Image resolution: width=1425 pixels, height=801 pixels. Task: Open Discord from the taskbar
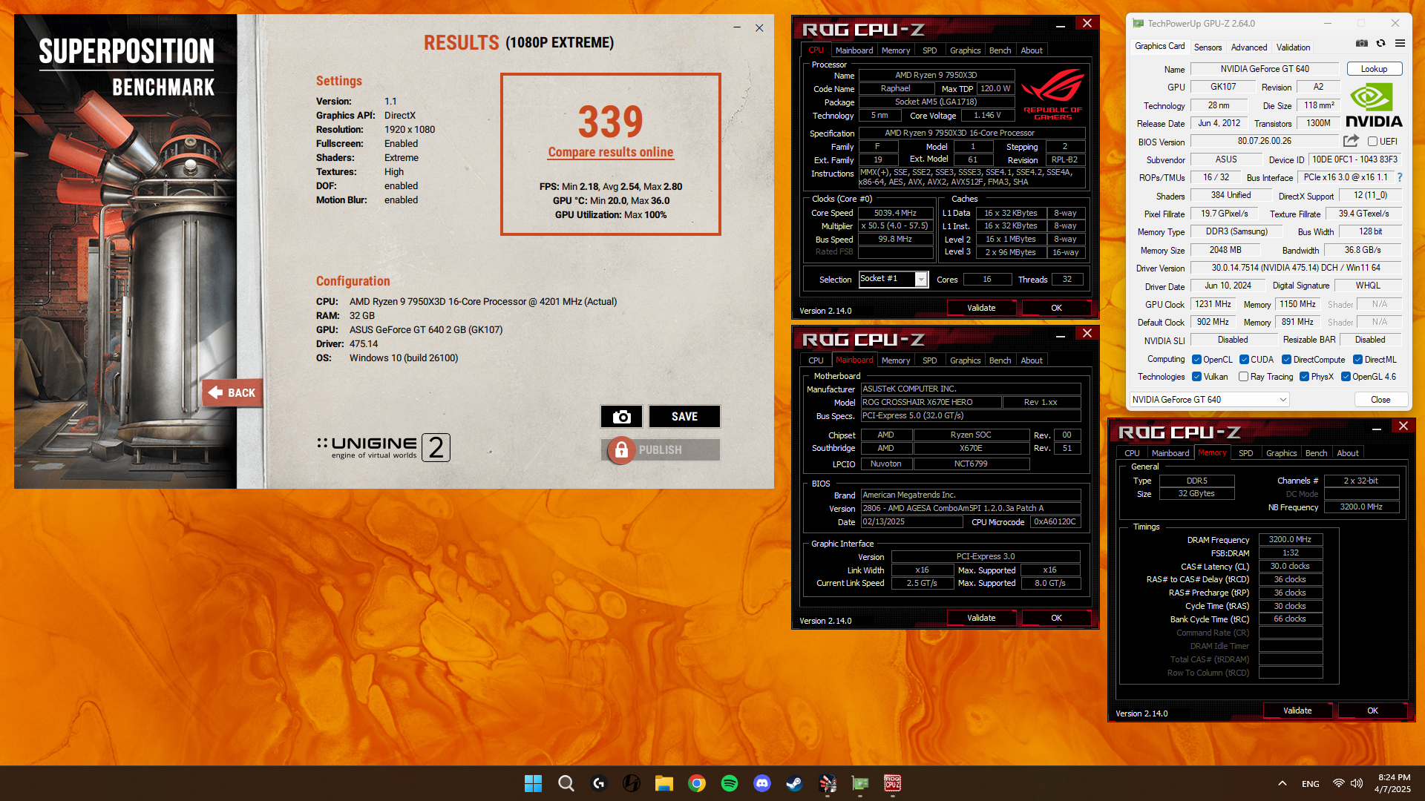[761, 783]
